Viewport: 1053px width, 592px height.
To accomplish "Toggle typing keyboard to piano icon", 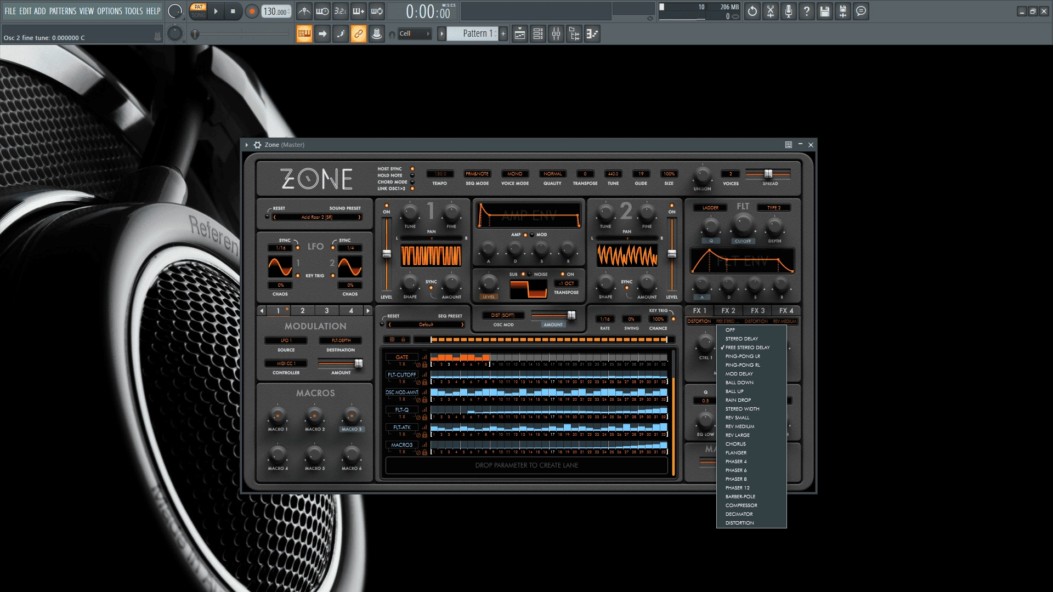I will (x=304, y=34).
